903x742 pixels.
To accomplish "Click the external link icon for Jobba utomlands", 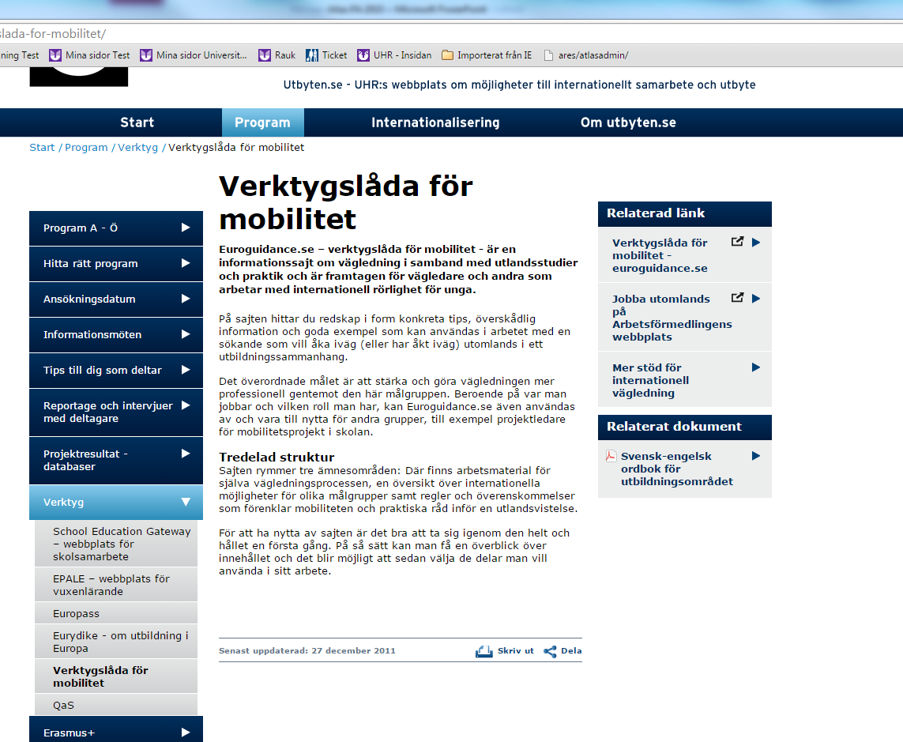I will (737, 297).
